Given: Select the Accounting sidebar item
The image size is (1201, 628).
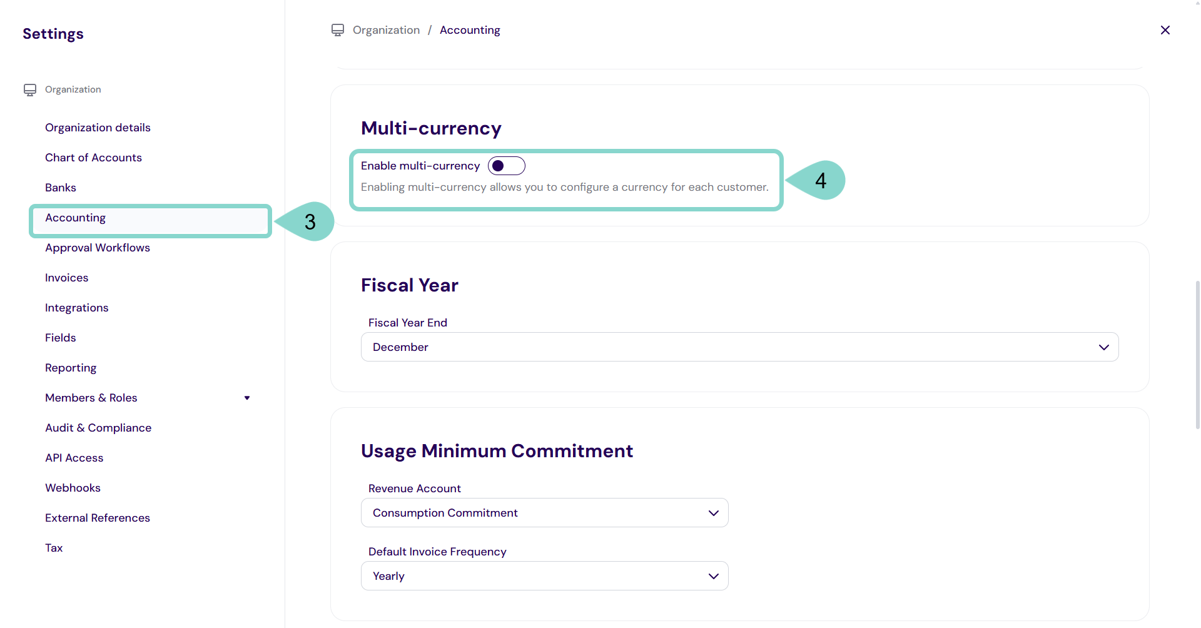Looking at the screenshot, I should tap(76, 218).
